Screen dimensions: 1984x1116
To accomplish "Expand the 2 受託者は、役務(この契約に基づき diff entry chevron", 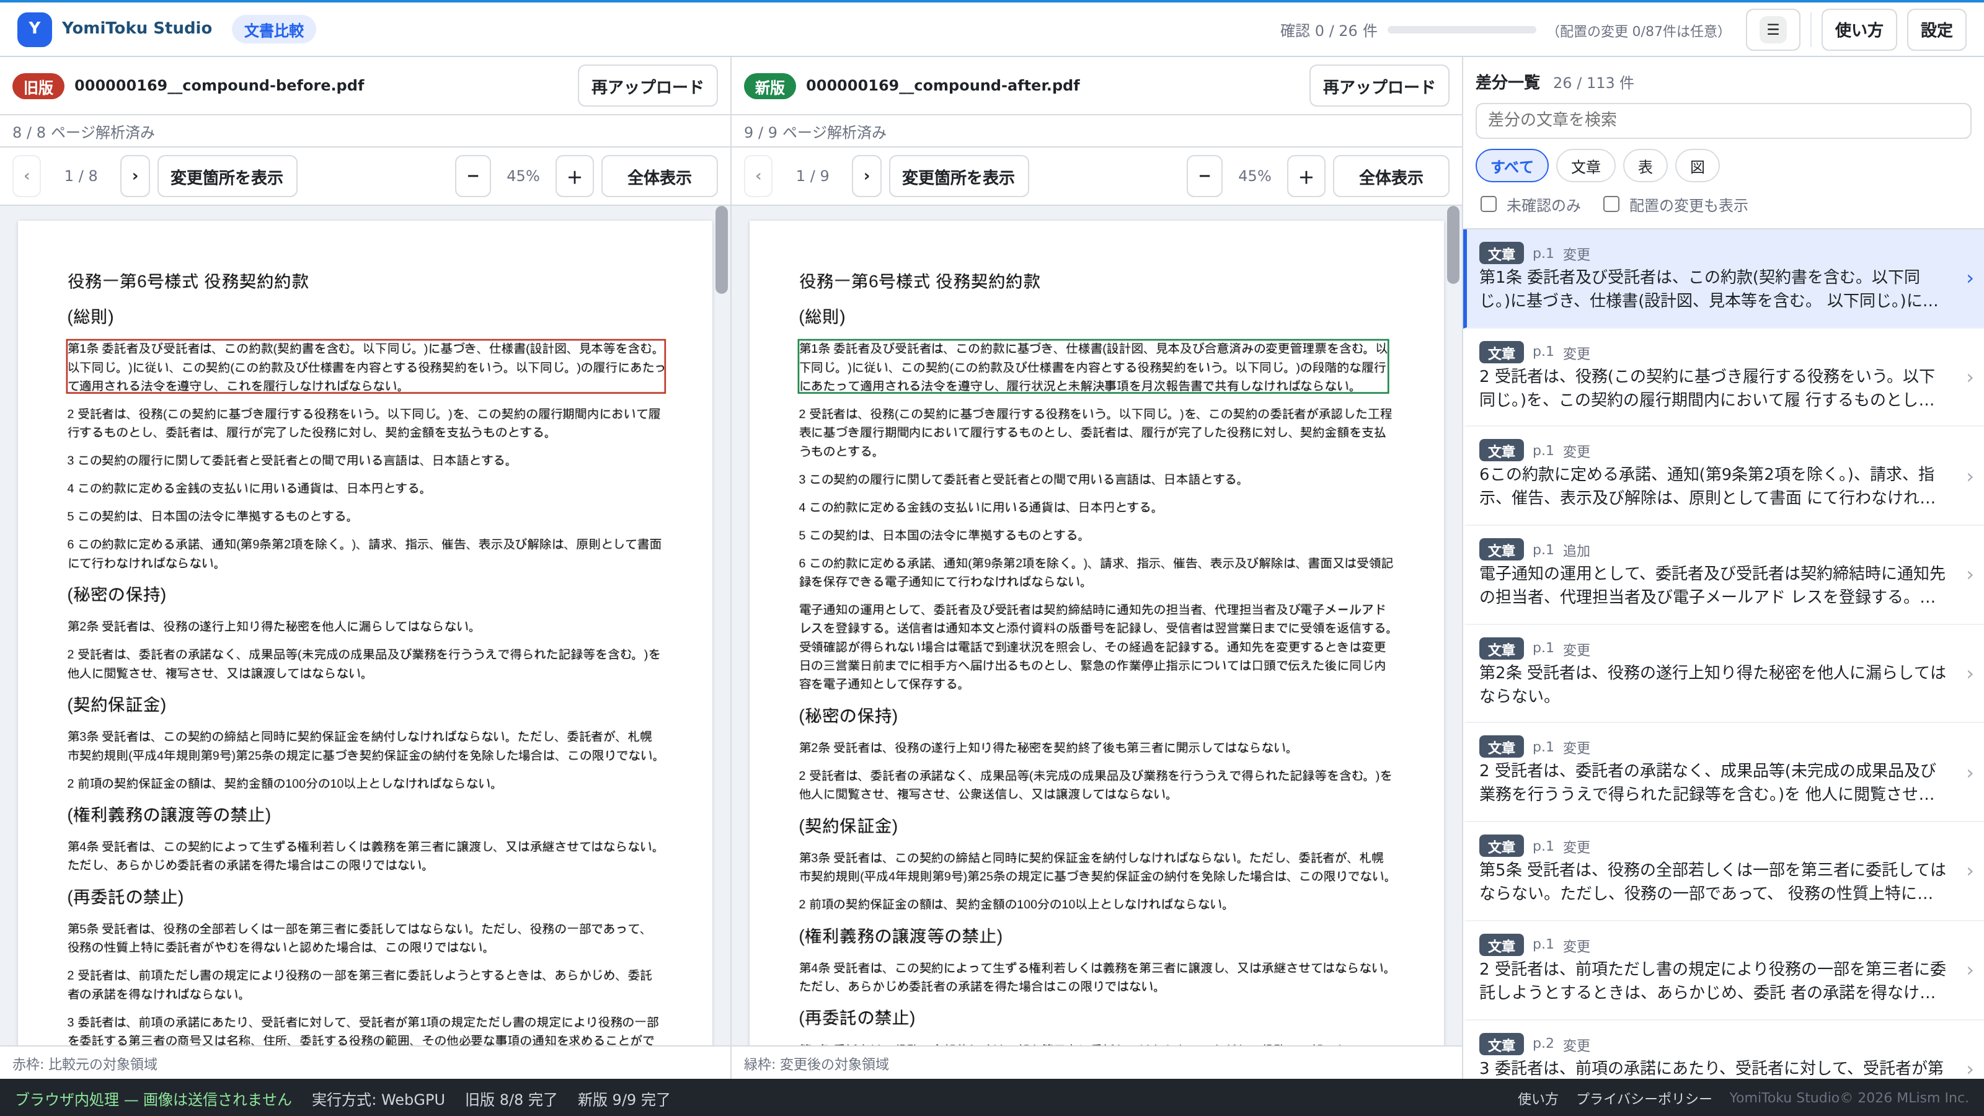I will [1969, 378].
